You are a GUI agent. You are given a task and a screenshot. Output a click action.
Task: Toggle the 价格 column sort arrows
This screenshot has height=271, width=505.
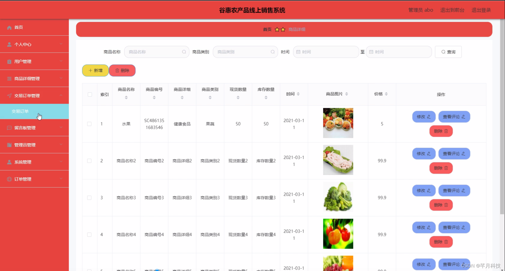tap(386, 94)
